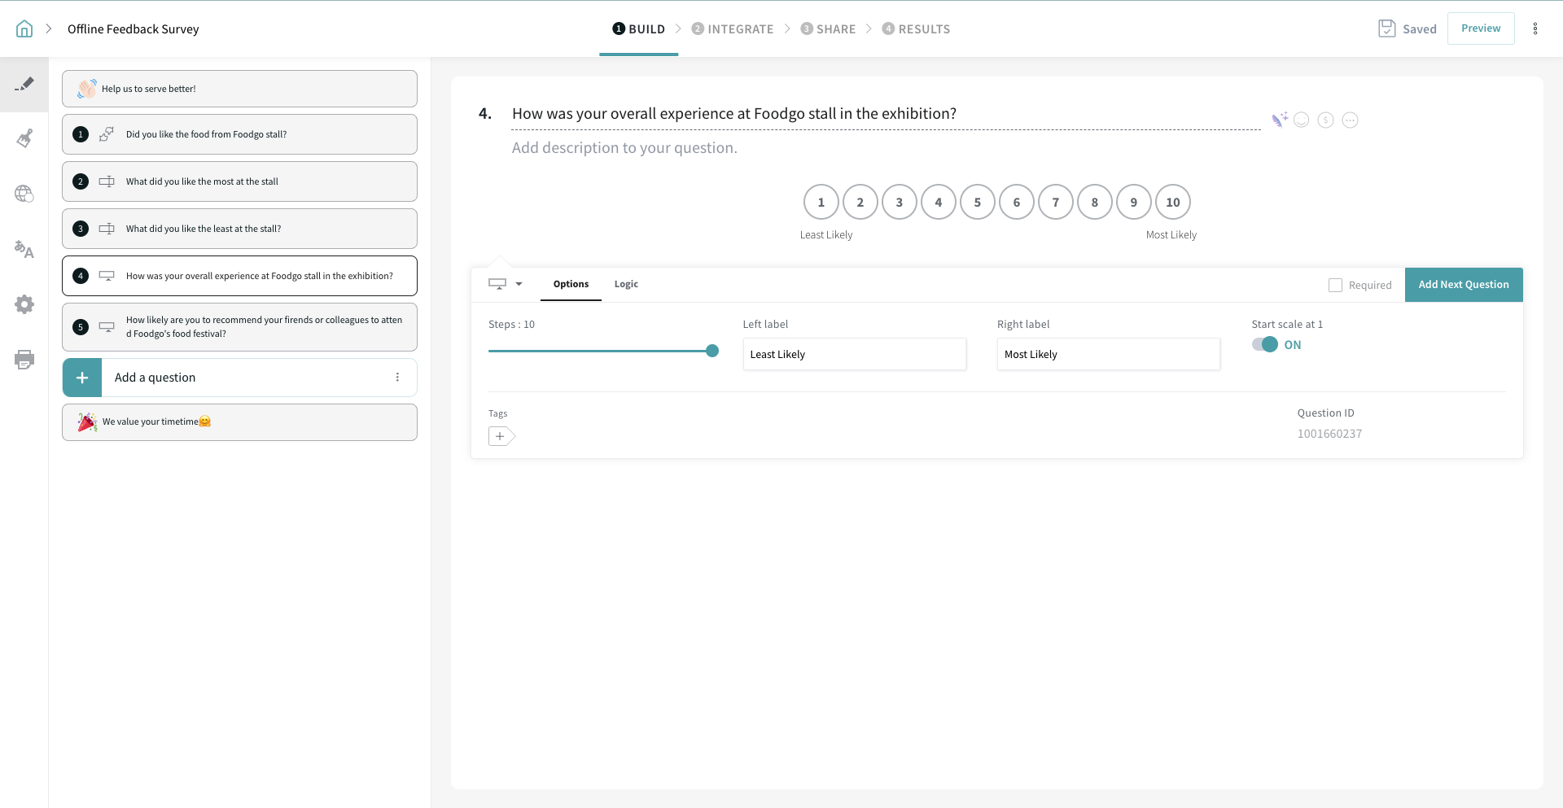Check the Required checkbox
The width and height of the screenshot is (1563, 808).
point(1335,286)
